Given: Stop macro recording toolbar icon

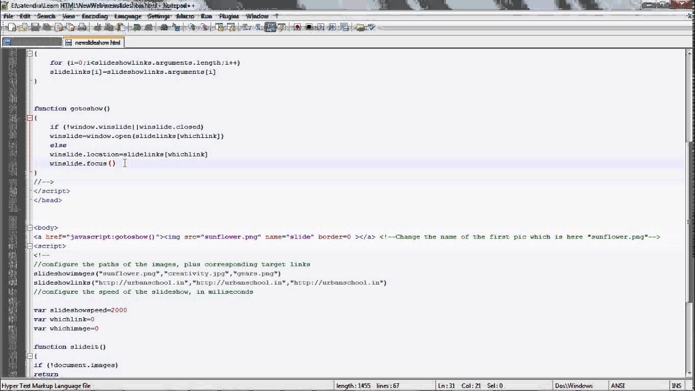Looking at the screenshot, I should click(x=309, y=27).
